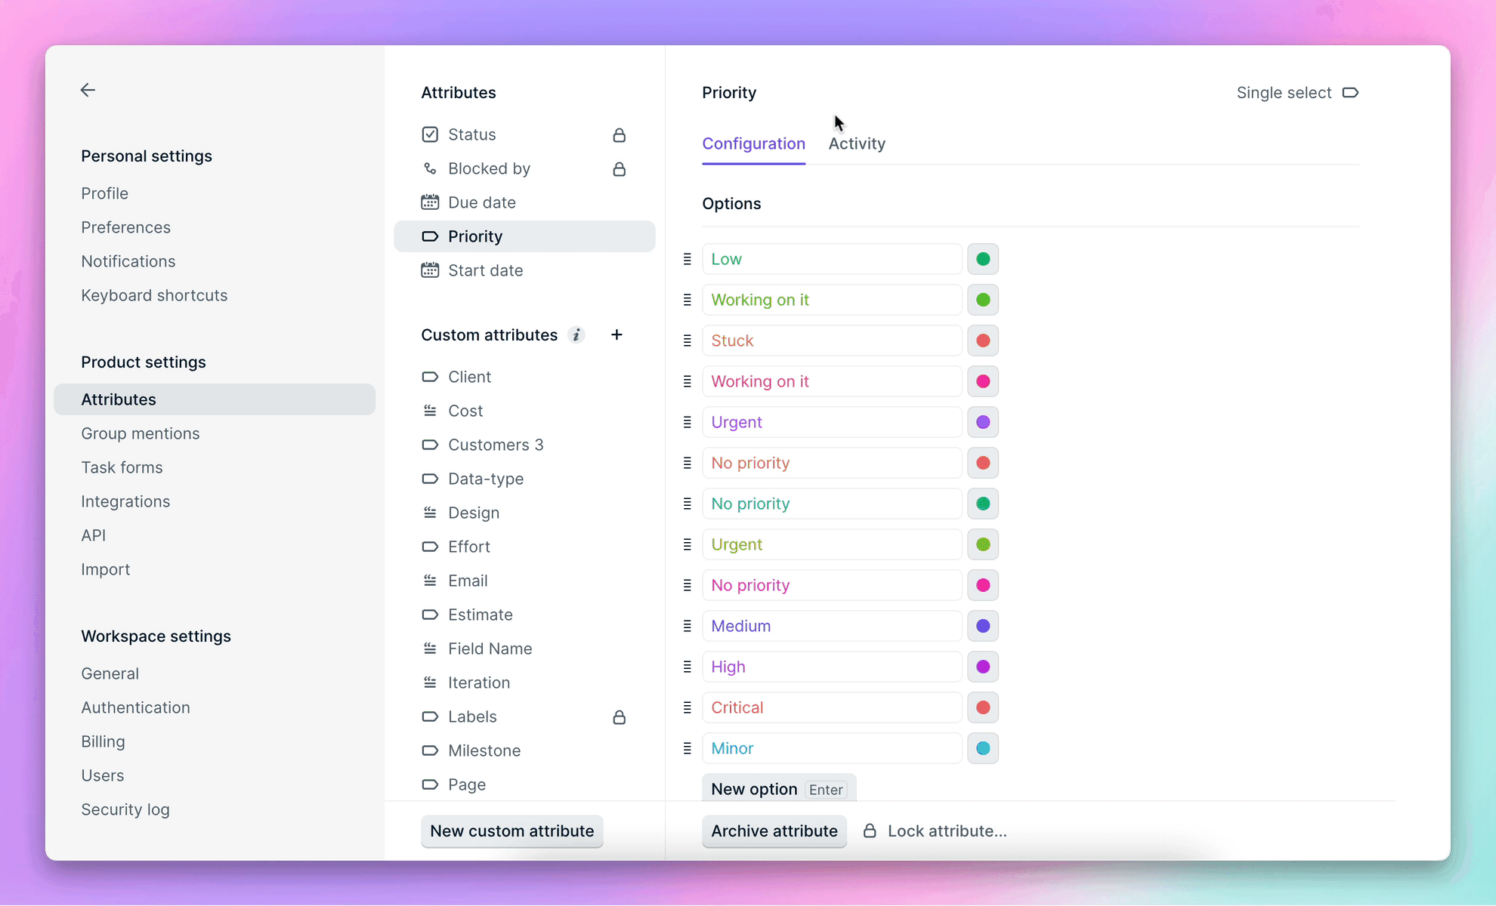Click the info icon beside Custom attributes
The width and height of the screenshot is (1496, 906).
(576, 334)
